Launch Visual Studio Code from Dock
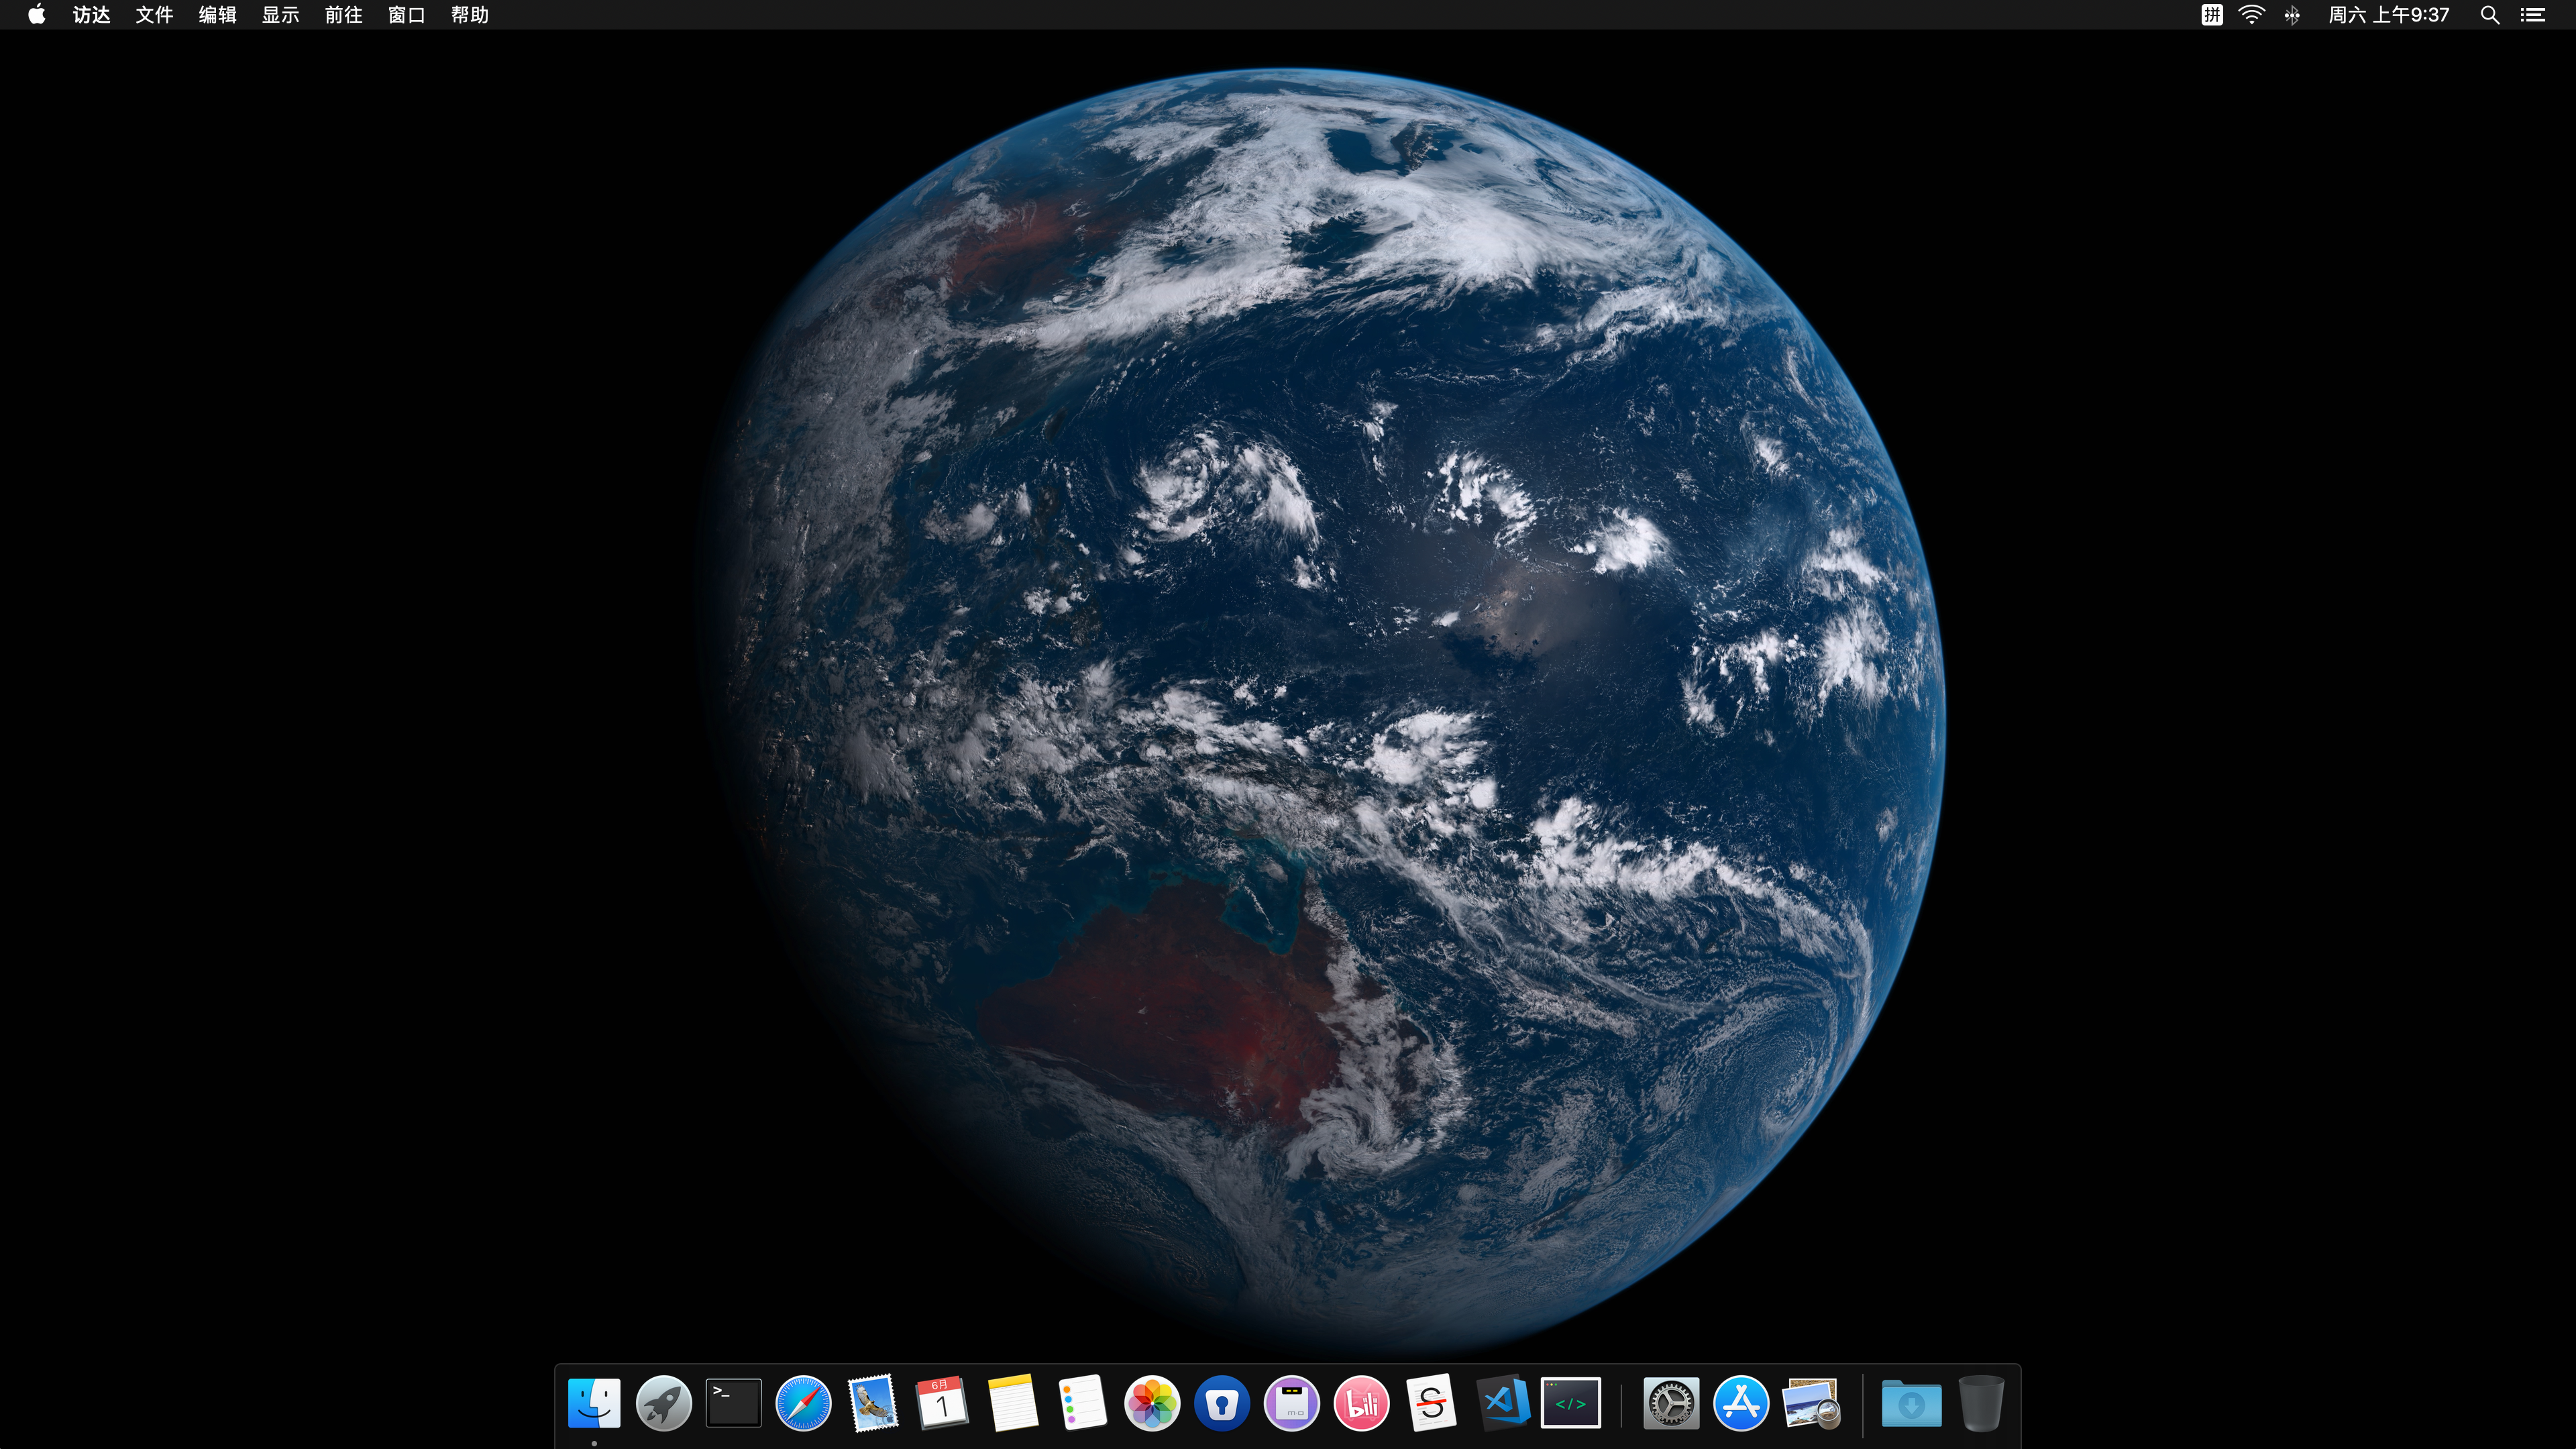Screen dimensions: 2576x1449 point(1502,1403)
